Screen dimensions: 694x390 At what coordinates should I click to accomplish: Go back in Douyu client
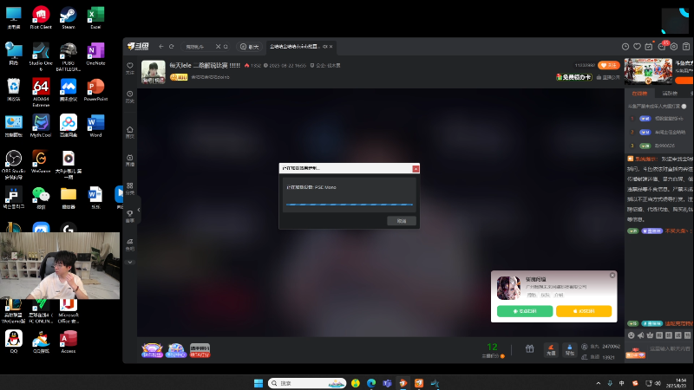(161, 47)
